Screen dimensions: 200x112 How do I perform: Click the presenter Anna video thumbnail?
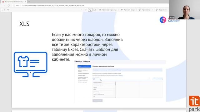185,10
